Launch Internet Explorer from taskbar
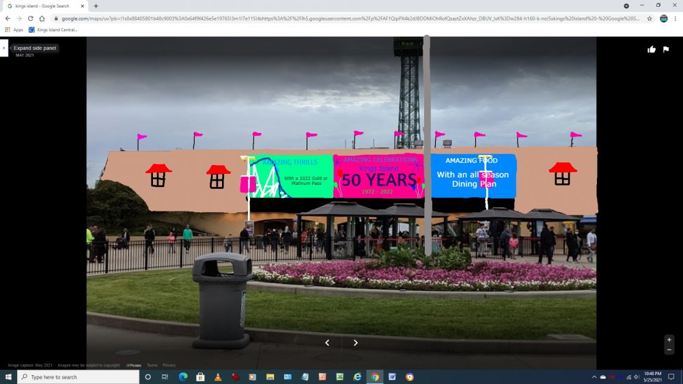The image size is (683, 384). coord(357,376)
